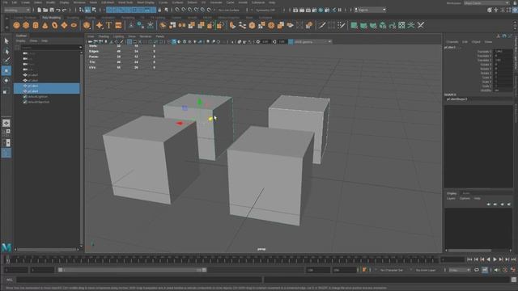This screenshot has height=291, width=518.
Task: Click the range slider bar handle
Action: coord(132,270)
